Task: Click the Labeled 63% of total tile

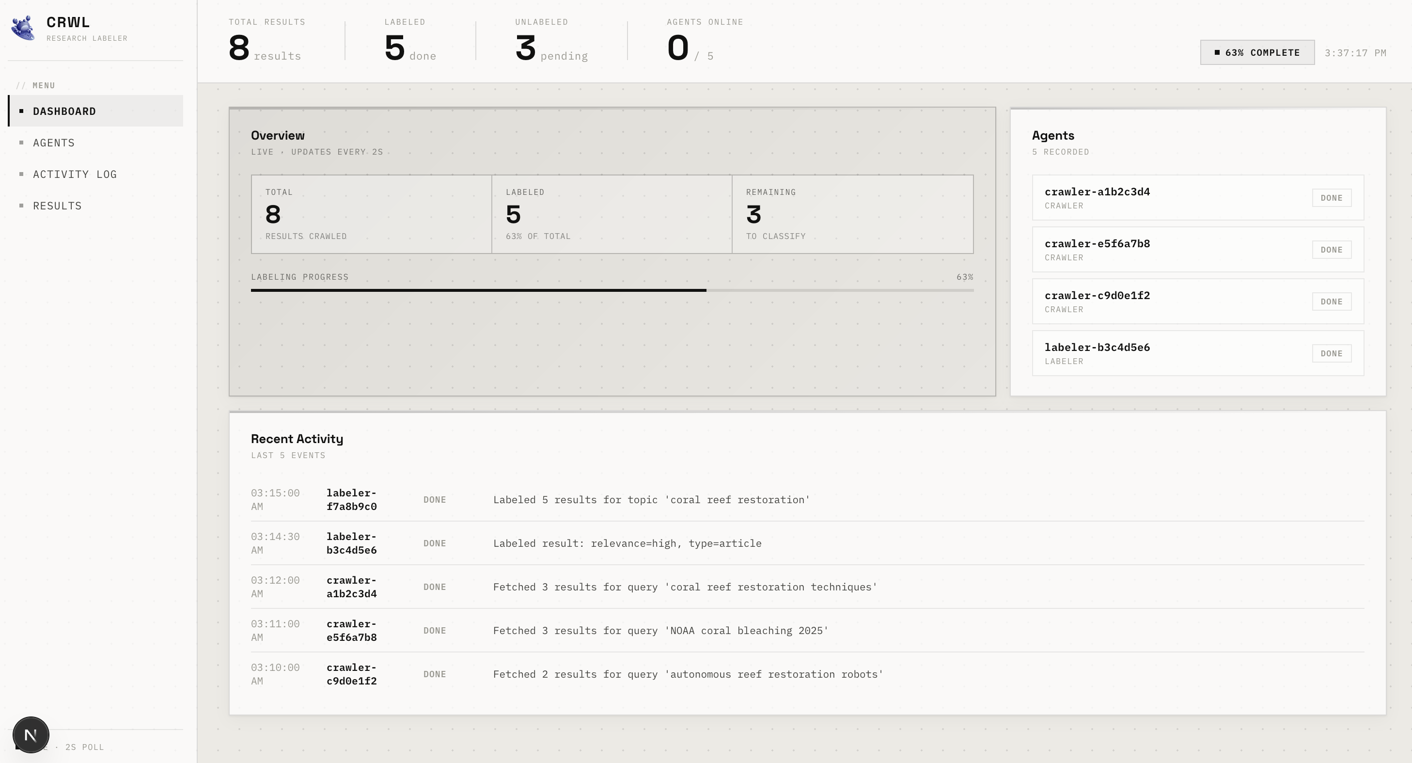Action: (x=611, y=214)
